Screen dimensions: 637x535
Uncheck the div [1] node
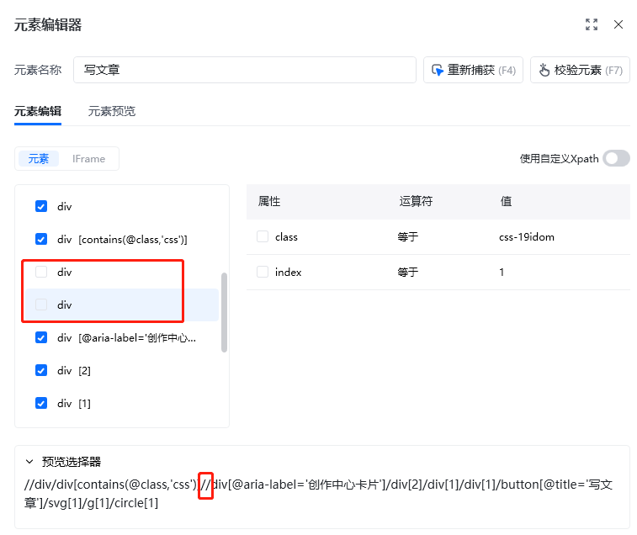pyautogui.click(x=41, y=403)
